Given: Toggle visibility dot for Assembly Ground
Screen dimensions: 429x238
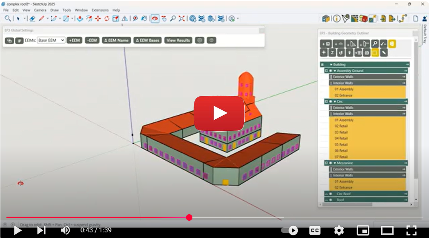Looking at the screenshot, I should coord(330,70).
